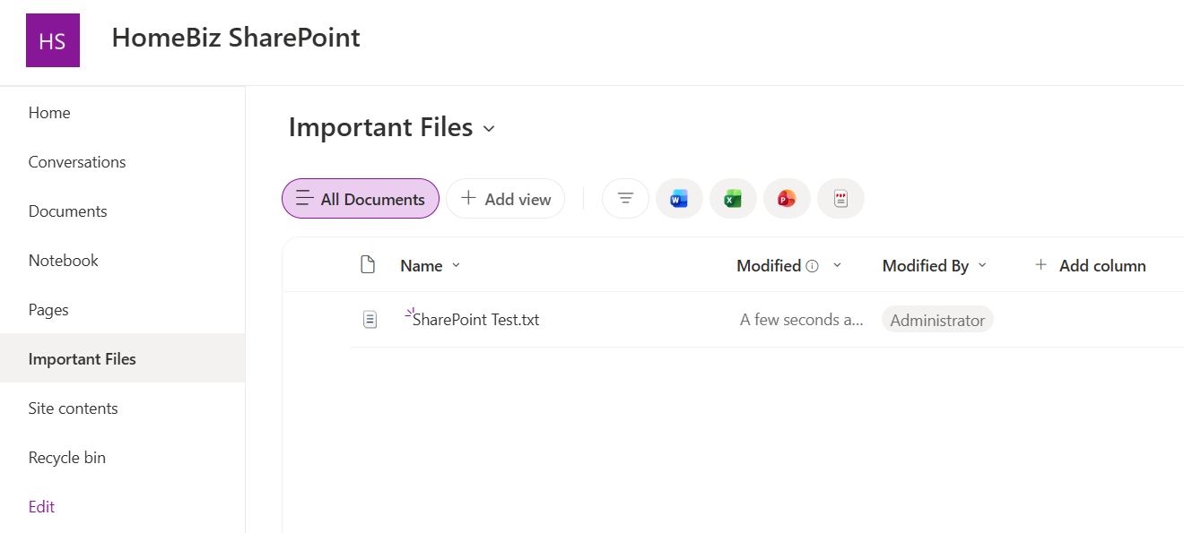Open the Recycle bin
Image resolution: width=1184 pixels, height=533 pixels.
coord(67,458)
